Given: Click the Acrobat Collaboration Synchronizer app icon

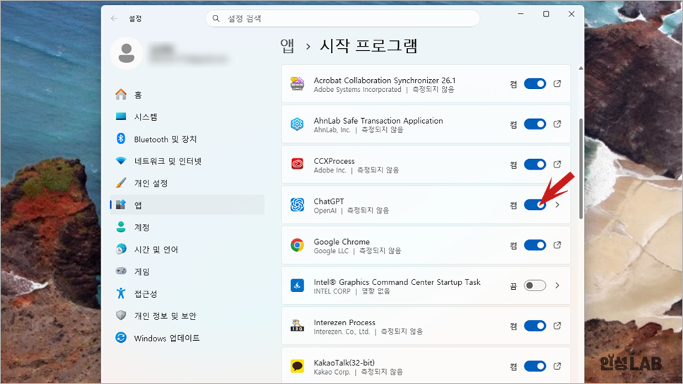Looking at the screenshot, I should coord(297,83).
